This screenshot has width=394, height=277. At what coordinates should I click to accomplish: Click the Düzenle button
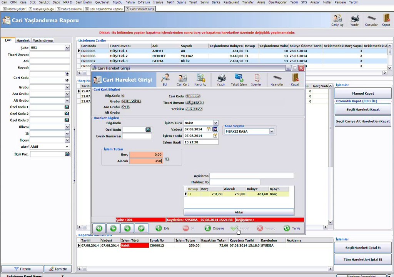pyautogui.click(x=214, y=228)
